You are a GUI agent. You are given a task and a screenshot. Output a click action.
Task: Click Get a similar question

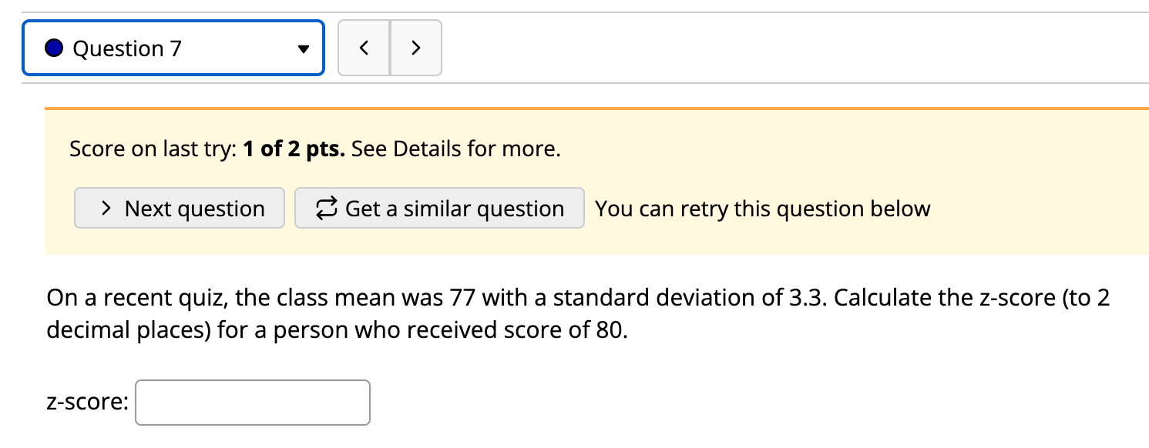(x=438, y=207)
